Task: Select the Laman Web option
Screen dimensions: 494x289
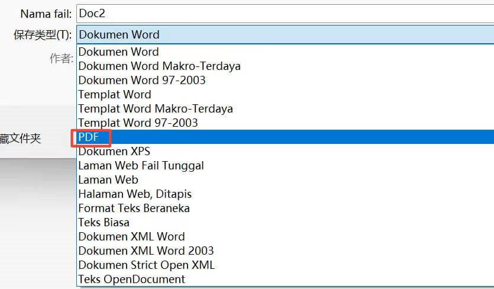Action: pyautogui.click(x=108, y=179)
